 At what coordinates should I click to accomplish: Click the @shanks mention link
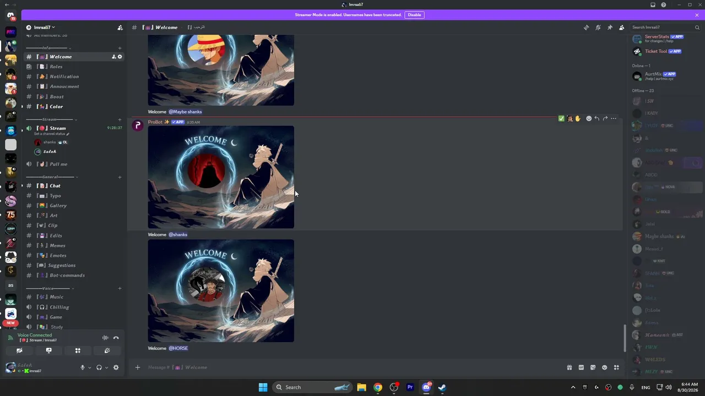(x=178, y=235)
